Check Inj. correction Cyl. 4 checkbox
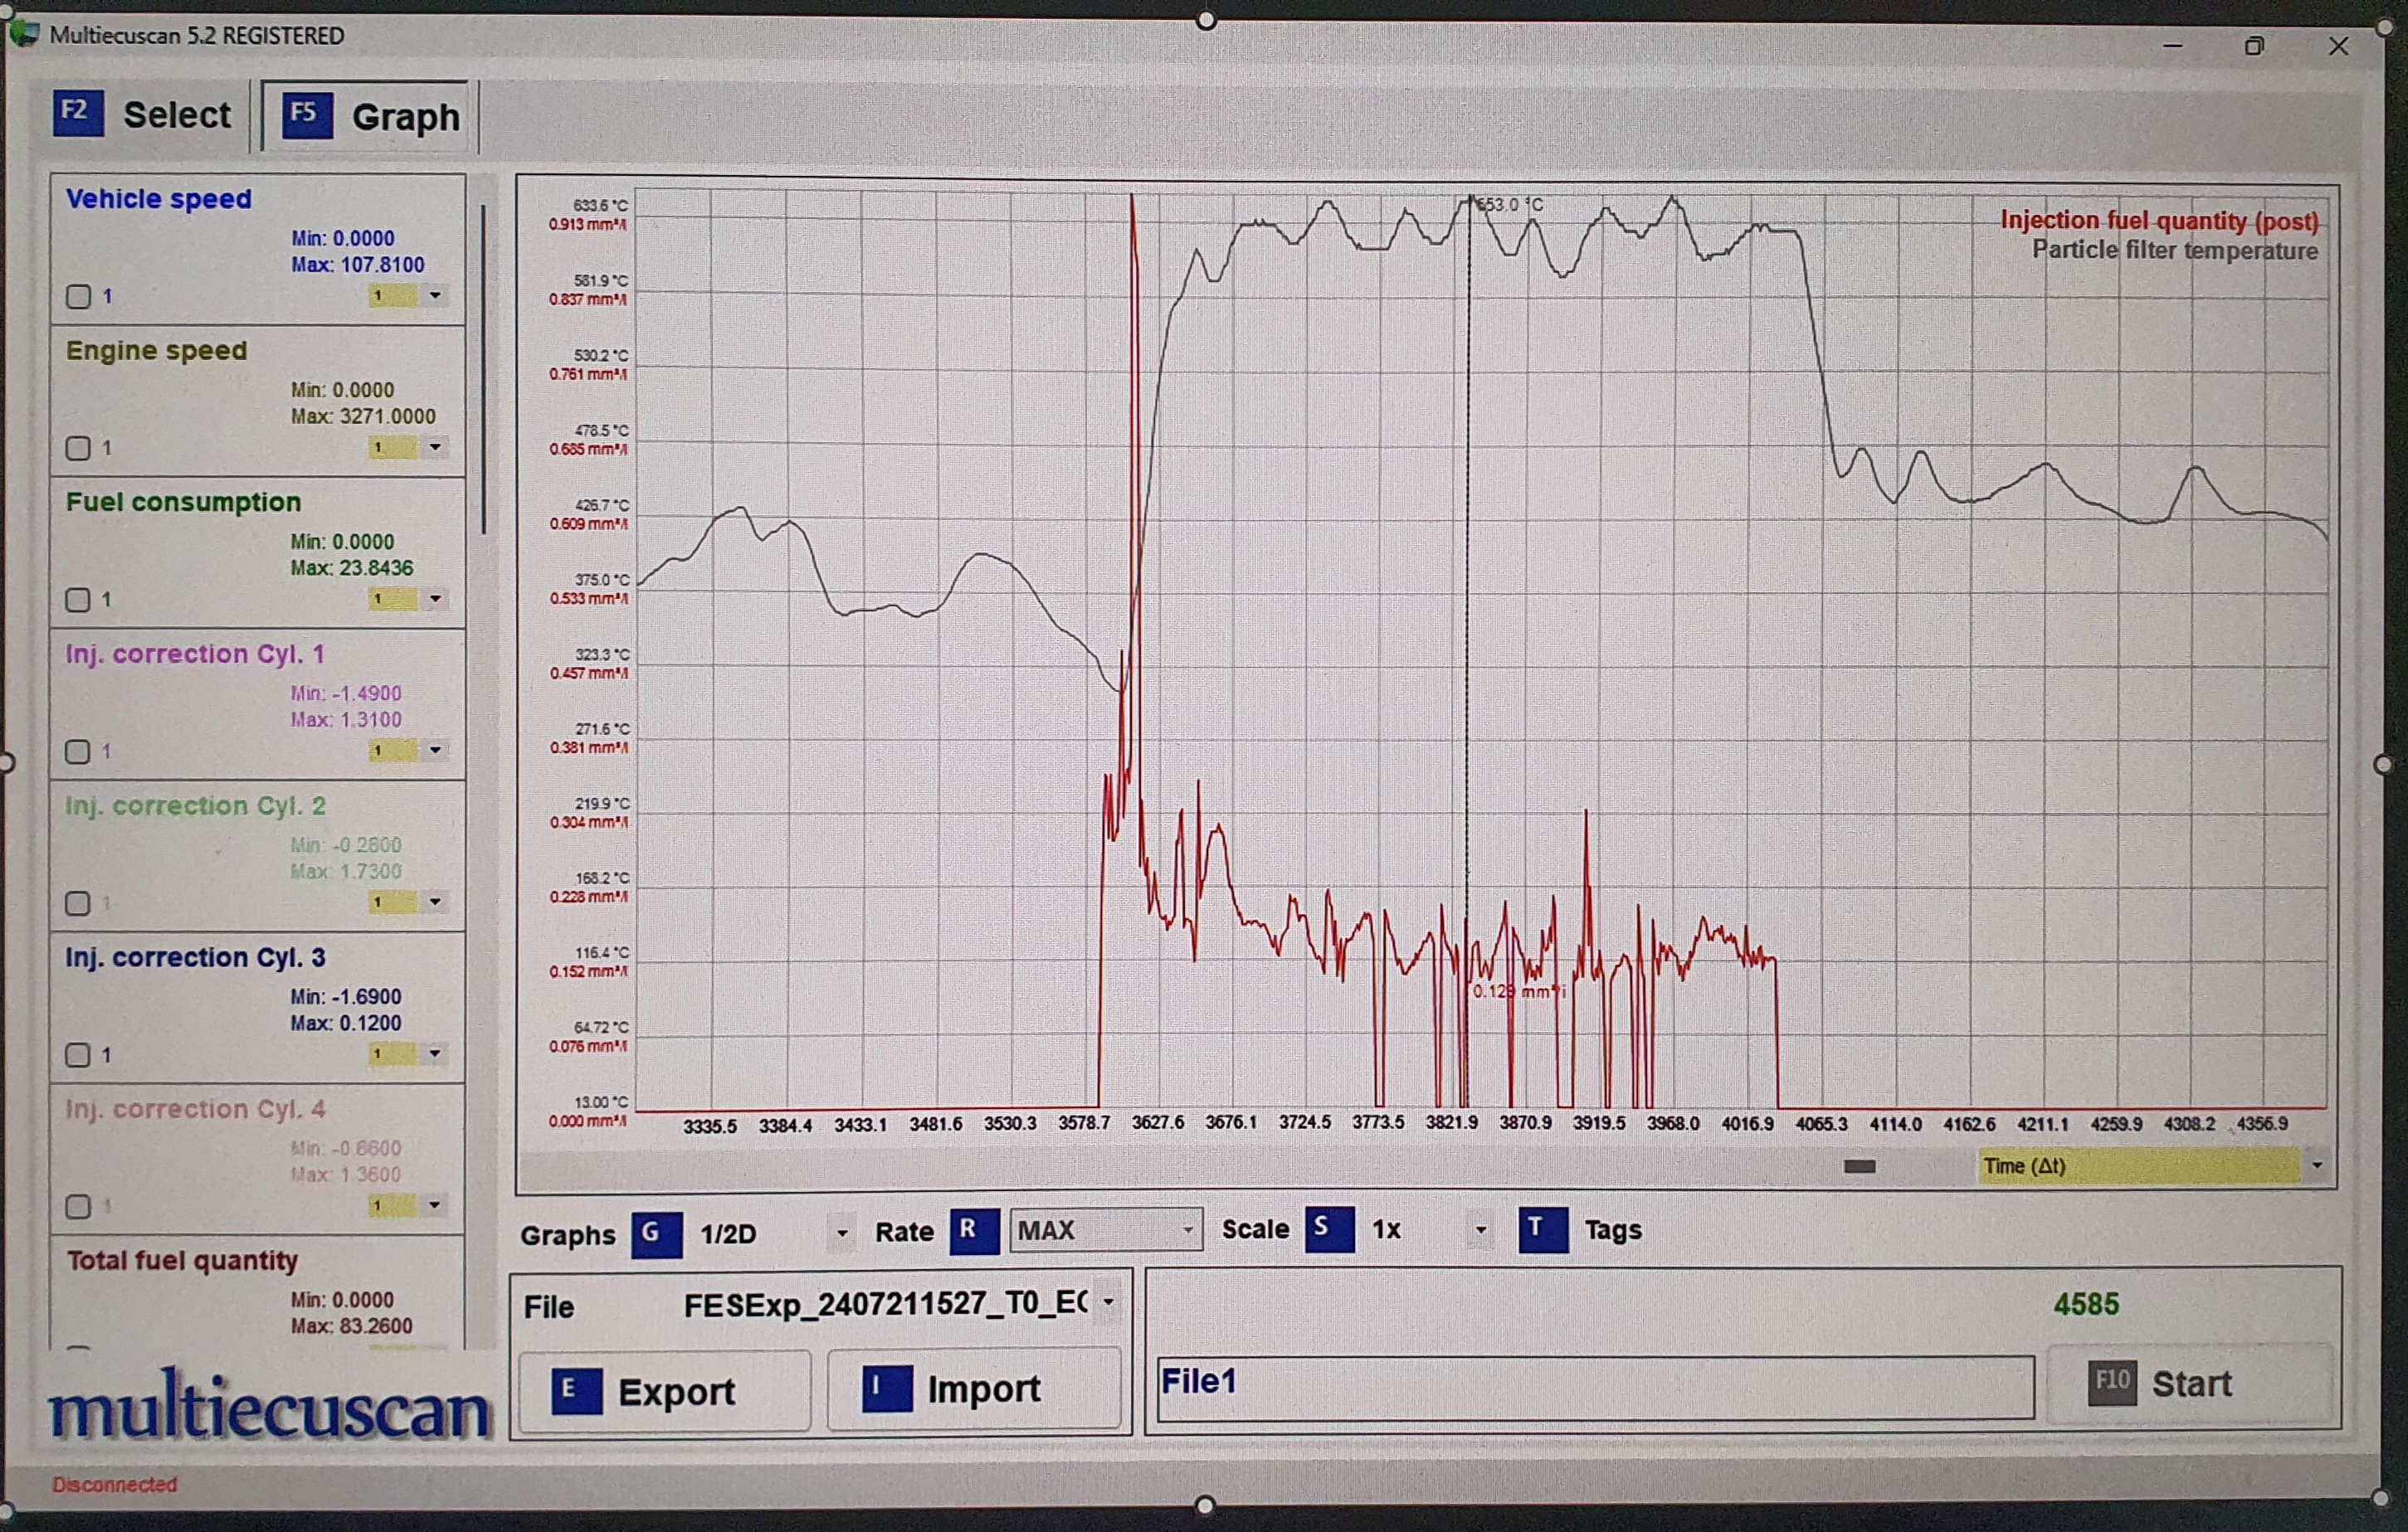The image size is (2408, 1532). pyautogui.click(x=78, y=1207)
